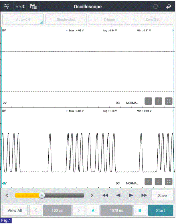Viewport: 176px width, 224px height.
Task: Select cursor A button
Action: pos(93,211)
